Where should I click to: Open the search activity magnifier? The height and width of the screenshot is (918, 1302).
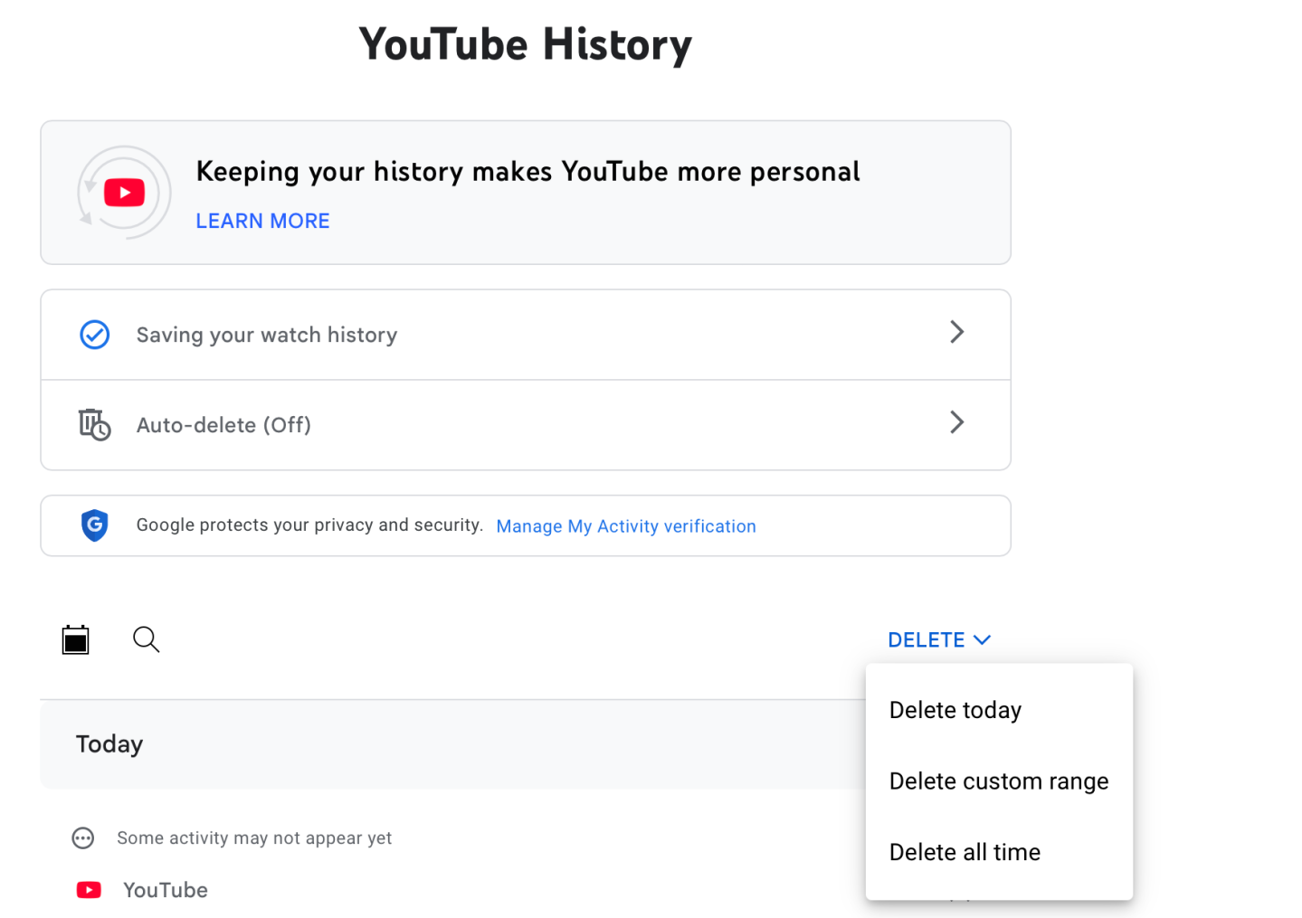(x=146, y=639)
